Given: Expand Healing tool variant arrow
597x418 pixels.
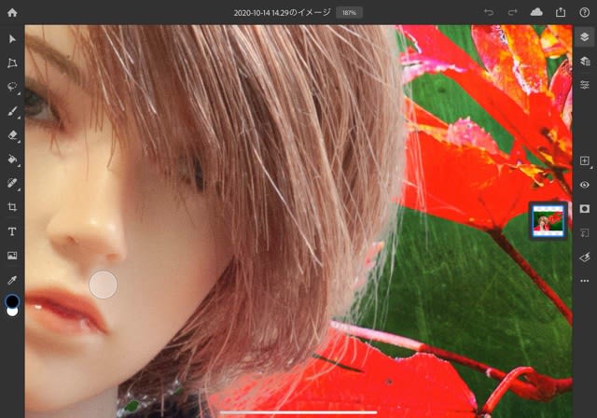Looking at the screenshot, I should (x=19, y=189).
